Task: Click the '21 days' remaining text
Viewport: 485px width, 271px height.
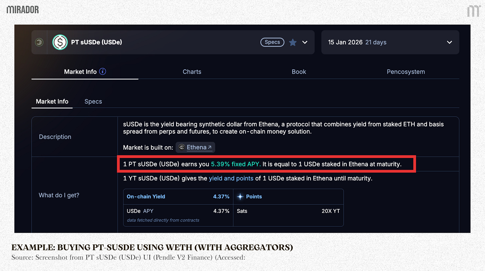Action: click(x=376, y=42)
